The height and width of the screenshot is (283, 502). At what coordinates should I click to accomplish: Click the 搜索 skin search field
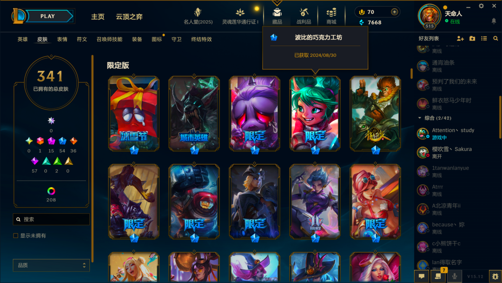click(51, 219)
